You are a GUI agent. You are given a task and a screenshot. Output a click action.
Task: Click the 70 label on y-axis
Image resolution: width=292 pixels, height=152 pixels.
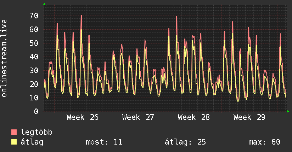click(x=34, y=16)
